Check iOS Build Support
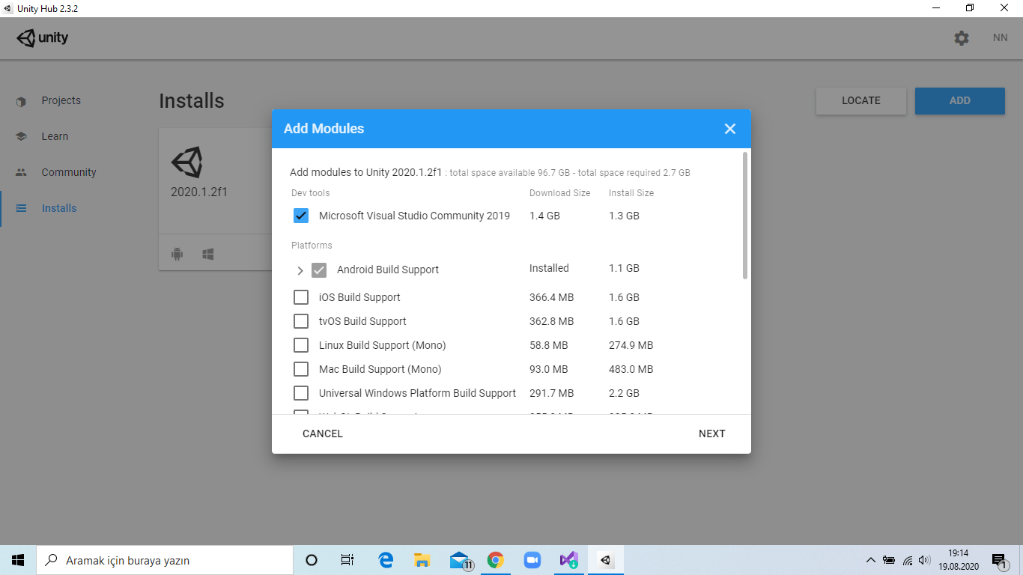Image resolution: width=1023 pixels, height=575 pixels. click(301, 297)
